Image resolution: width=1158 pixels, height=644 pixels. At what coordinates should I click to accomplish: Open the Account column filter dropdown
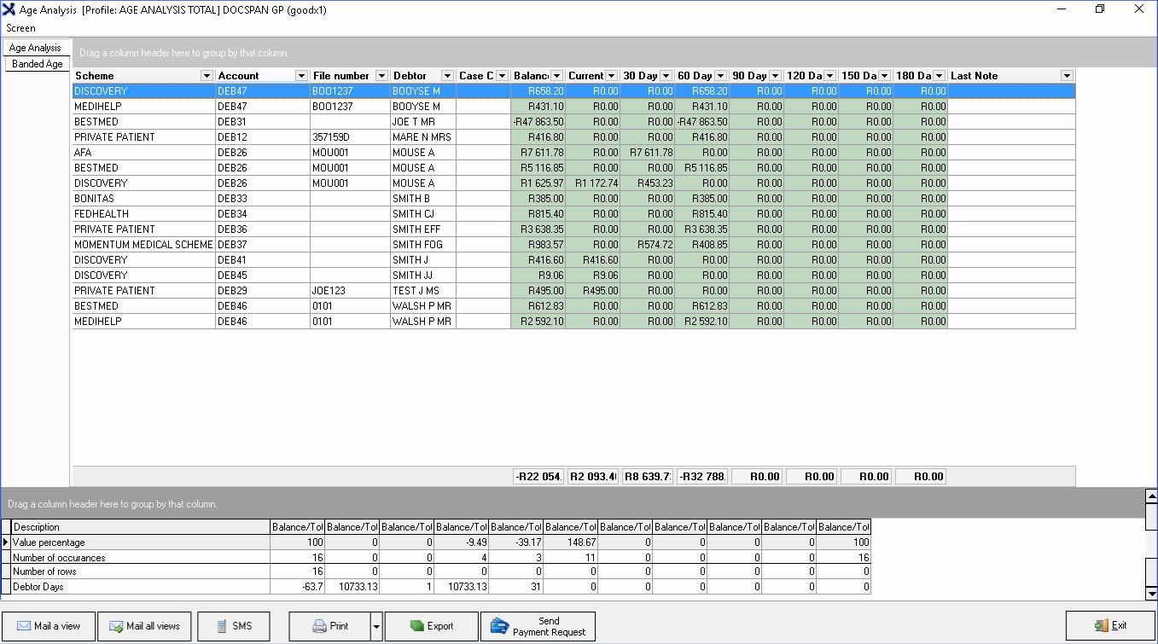[301, 76]
